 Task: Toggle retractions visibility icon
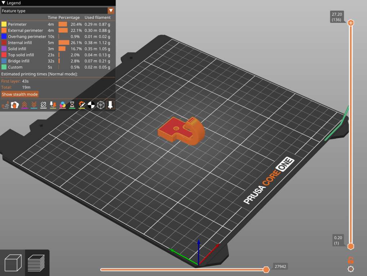[24, 105]
